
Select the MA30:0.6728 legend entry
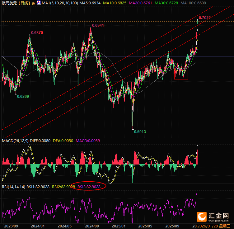[161, 3]
